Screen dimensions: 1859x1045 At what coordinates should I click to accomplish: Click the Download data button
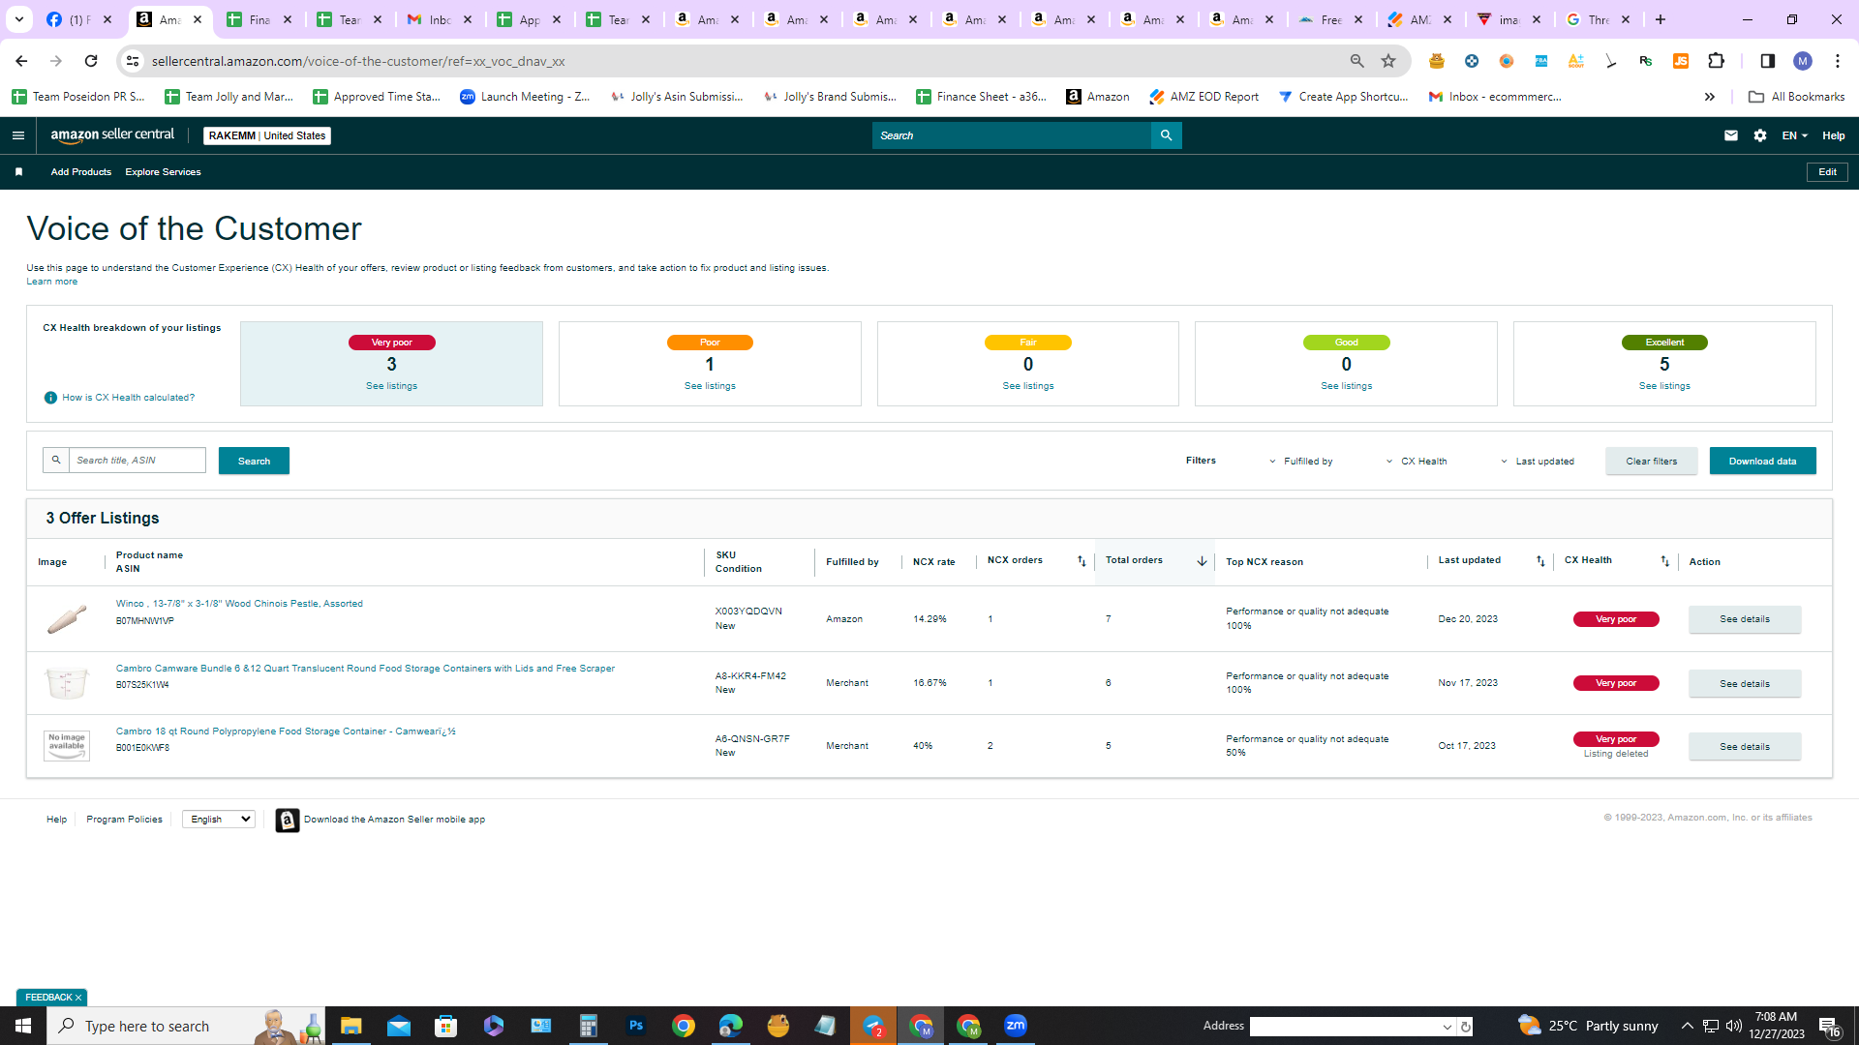coord(1762,462)
